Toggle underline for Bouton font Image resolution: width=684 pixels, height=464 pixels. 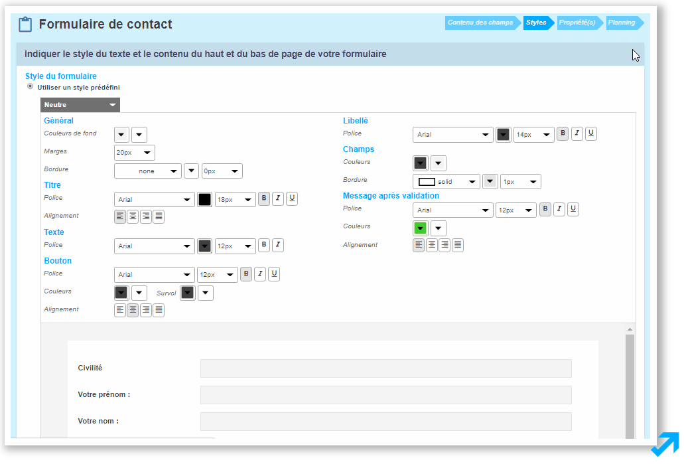274,274
